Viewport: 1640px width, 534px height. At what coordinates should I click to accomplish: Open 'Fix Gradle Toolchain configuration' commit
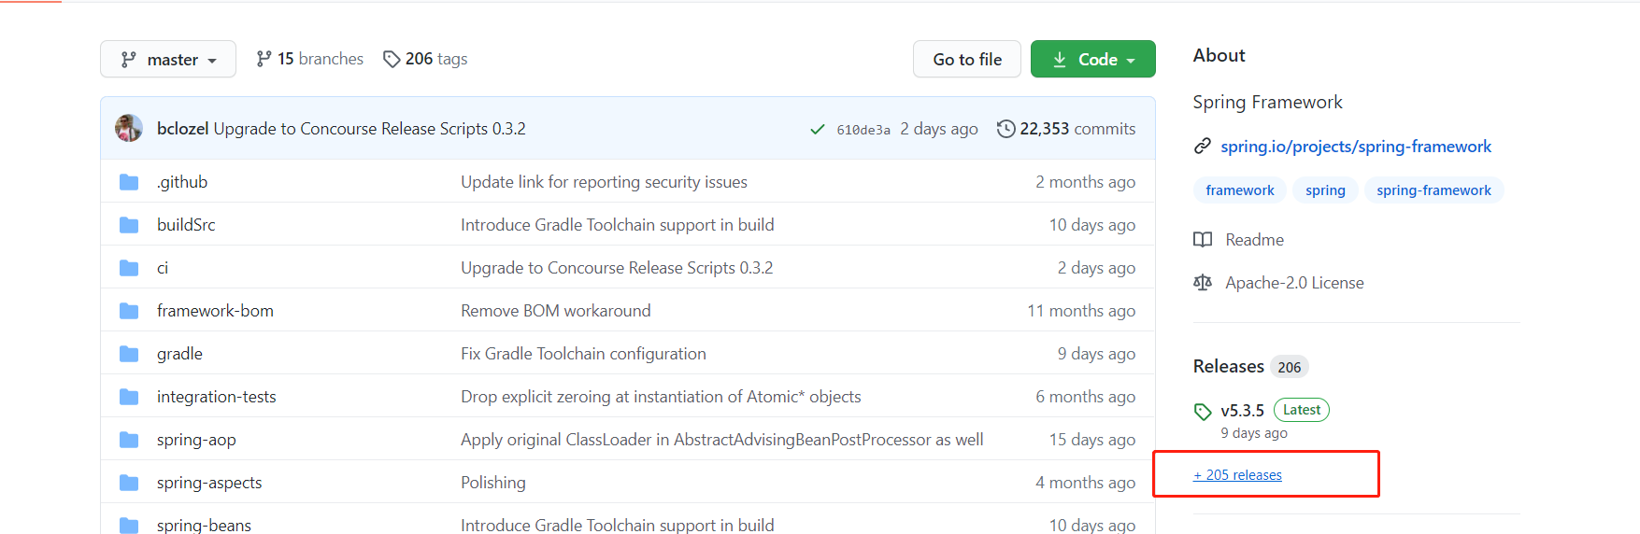coord(583,354)
